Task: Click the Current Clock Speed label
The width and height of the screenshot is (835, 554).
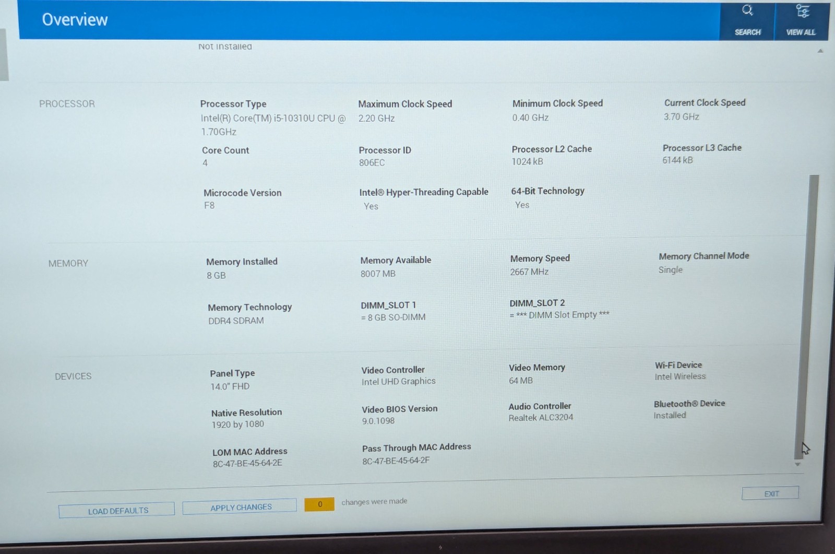Action: (705, 103)
